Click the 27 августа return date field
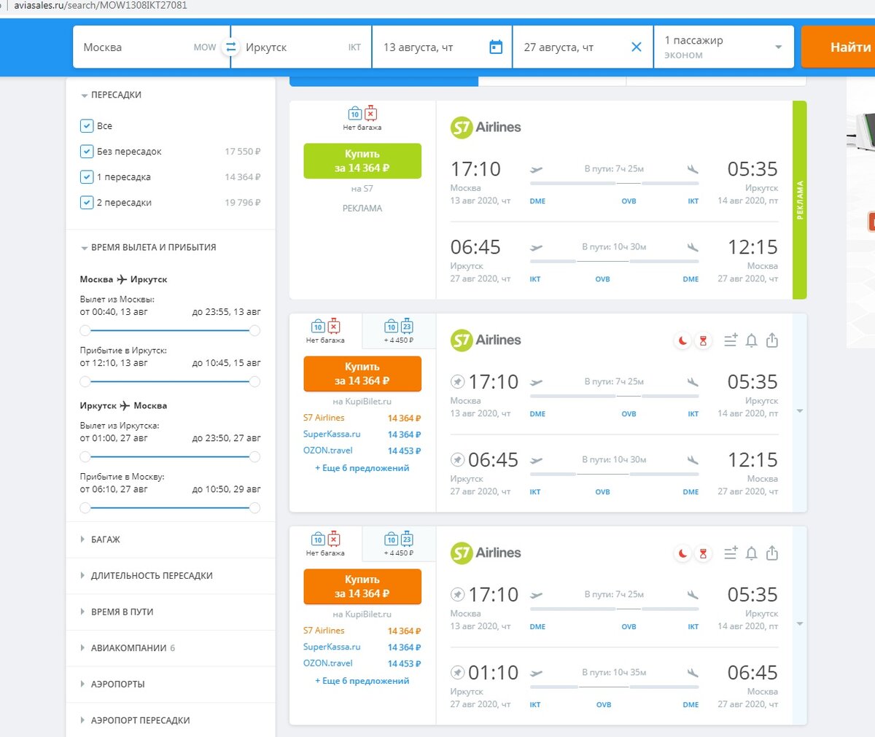This screenshot has height=737, width=875. [x=583, y=47]
